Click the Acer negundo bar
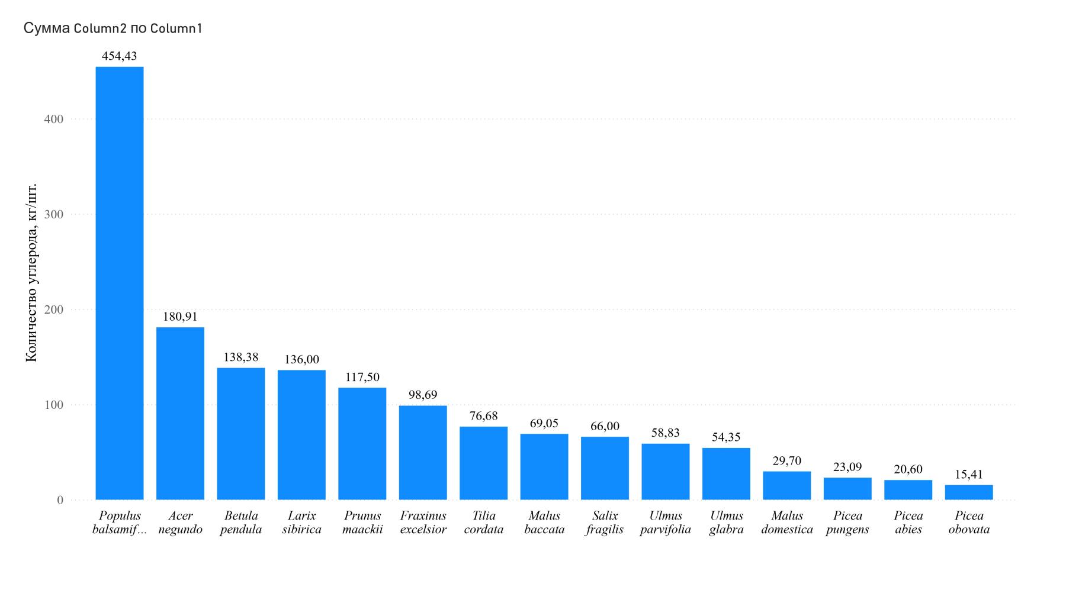The height and width of the screenshot is (616, 1066). [180, 414]
